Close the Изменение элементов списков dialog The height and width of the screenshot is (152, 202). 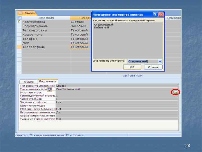pos(161,15)
